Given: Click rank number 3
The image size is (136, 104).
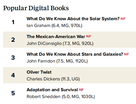Looking at the screenshot, I should coord(13,58).
